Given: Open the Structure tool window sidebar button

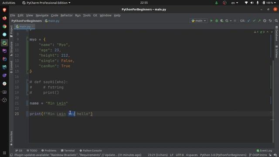Looking at the screenshot, I should [11, 48].
